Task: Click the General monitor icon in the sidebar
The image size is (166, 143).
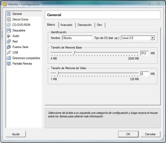Action: 9,14
